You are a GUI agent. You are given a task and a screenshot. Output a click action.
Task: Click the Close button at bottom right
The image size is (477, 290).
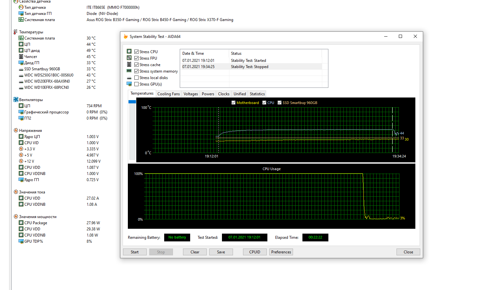pyautogui.click(x=408, y=252)
